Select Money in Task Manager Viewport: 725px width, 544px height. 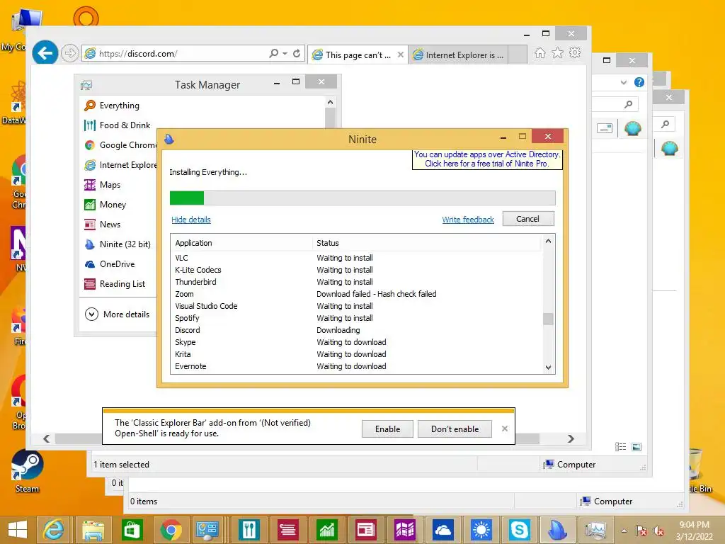[x=113, y=205]
